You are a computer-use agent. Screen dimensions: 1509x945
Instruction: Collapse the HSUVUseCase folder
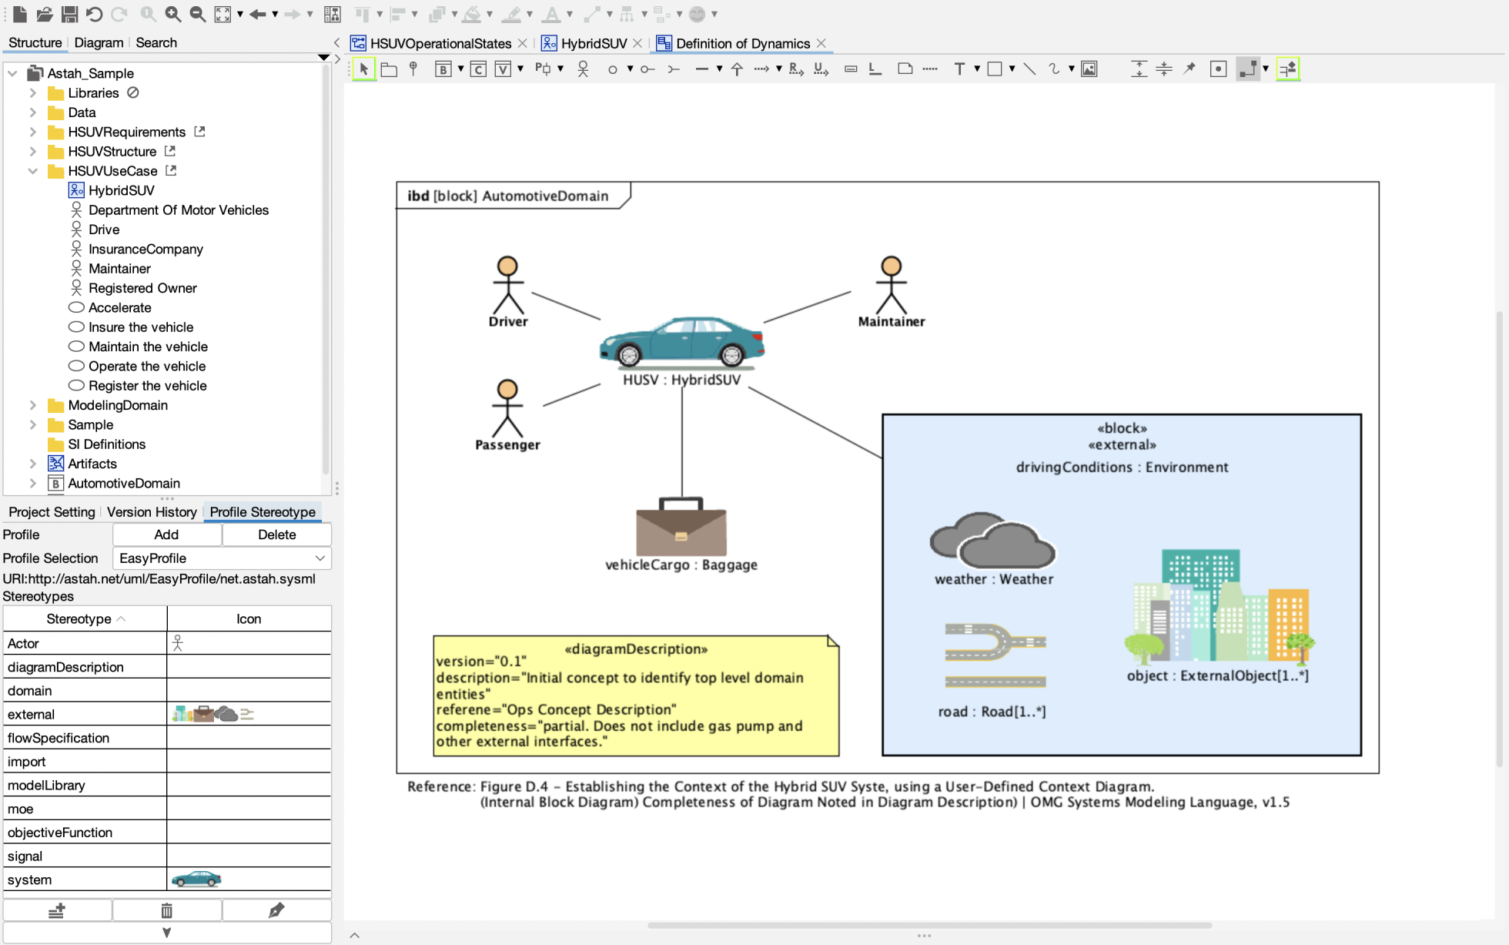[x=32, y=171]
